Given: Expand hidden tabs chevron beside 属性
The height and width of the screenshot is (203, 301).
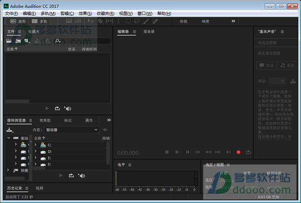Looking at the screenshot, I should coord(109,120).
